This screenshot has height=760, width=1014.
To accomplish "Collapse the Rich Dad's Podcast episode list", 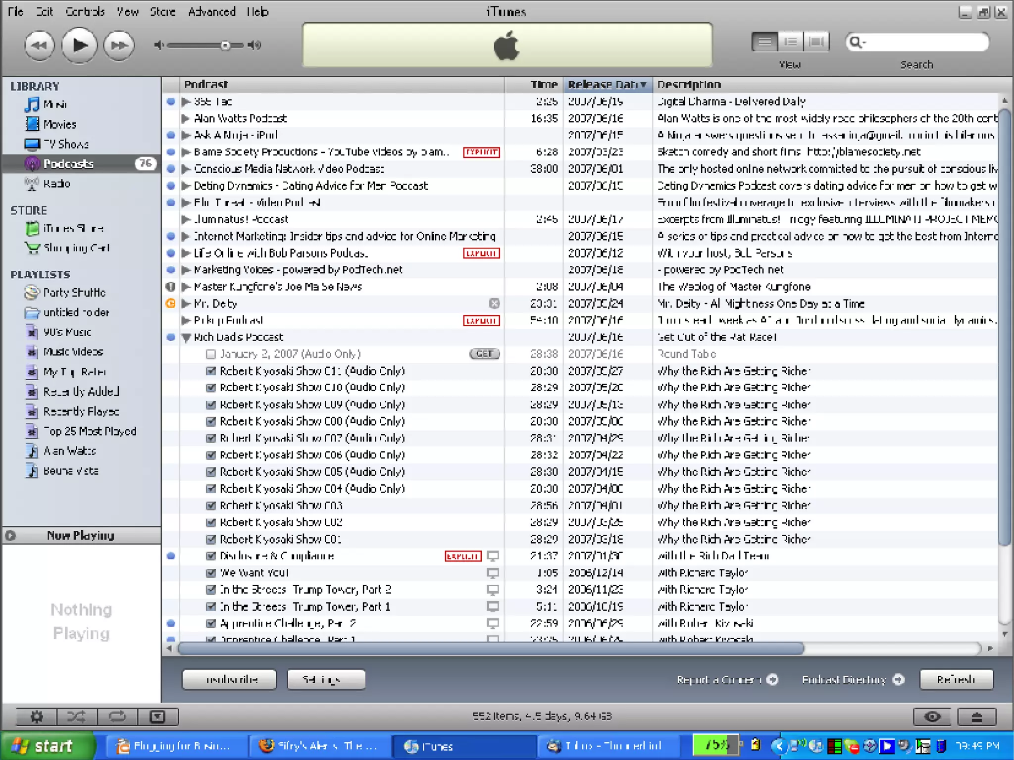I will click(x=186, y=338).
